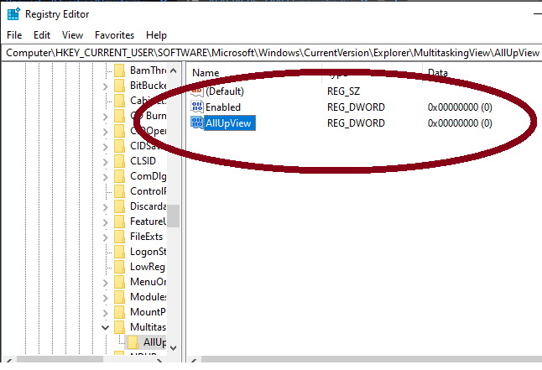Select the CLSID folder icon

(x=120, y=161)
